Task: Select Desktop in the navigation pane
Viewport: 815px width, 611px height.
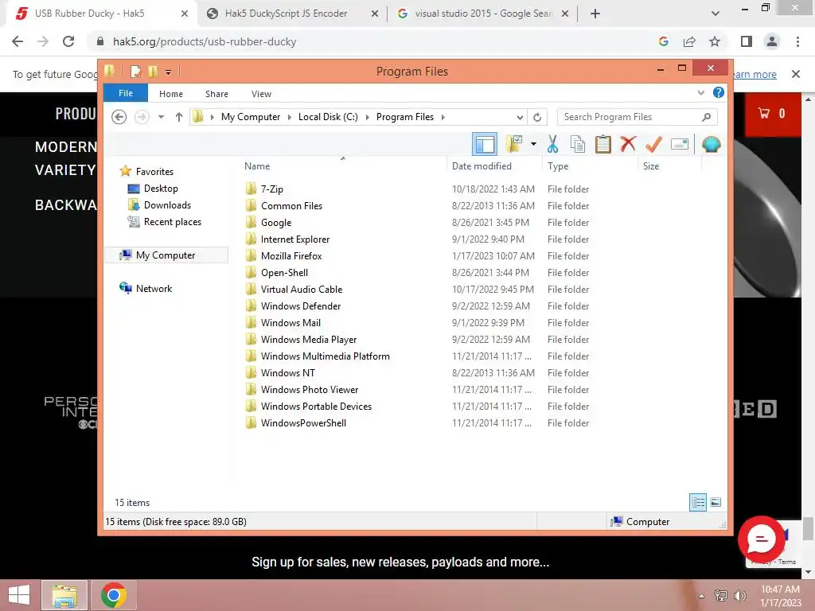Action: point(161,188)
